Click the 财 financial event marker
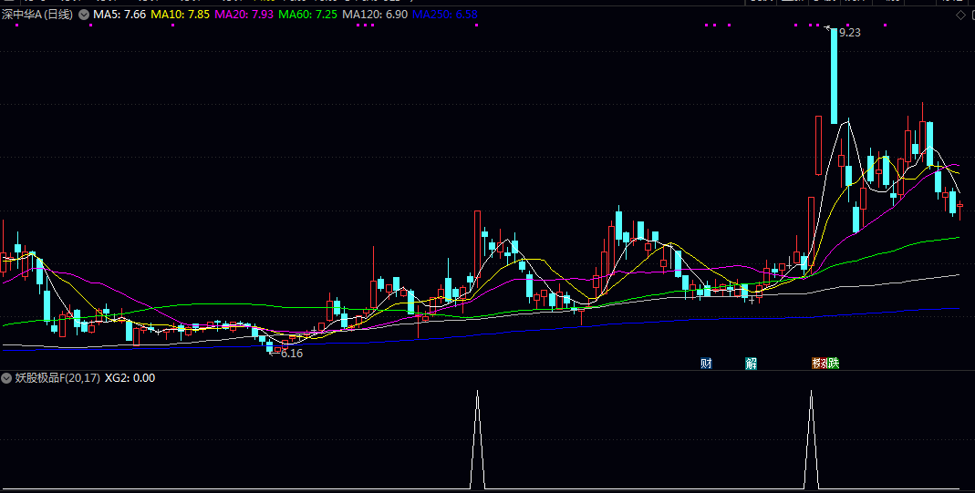 pyautogui.click(x=706, y=363)
